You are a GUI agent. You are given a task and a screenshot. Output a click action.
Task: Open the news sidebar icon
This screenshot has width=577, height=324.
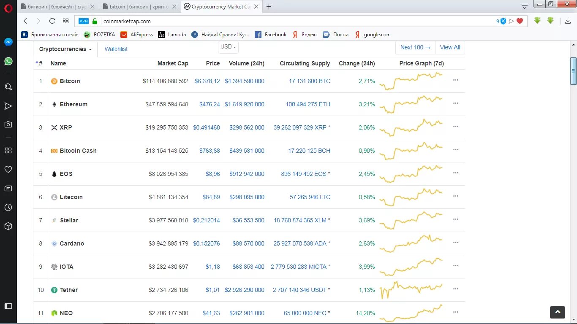click(x=8, y=188)
